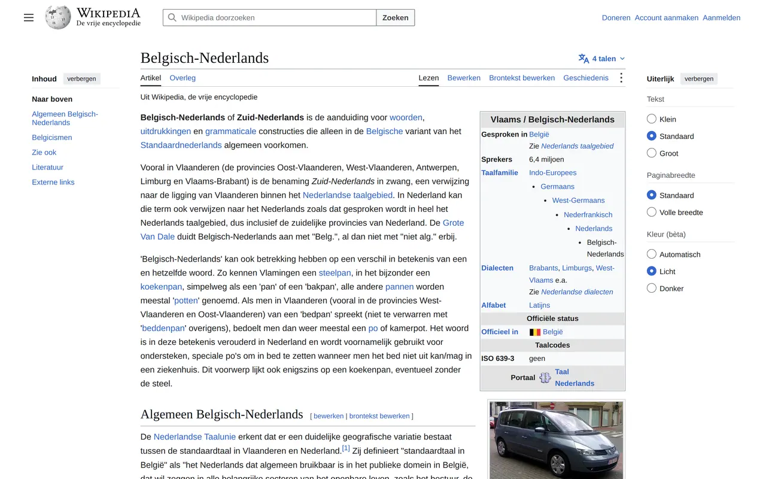
Task: Click the portal puzzle-piece icon
Action: pyautogui.click(x=545, y=378)
